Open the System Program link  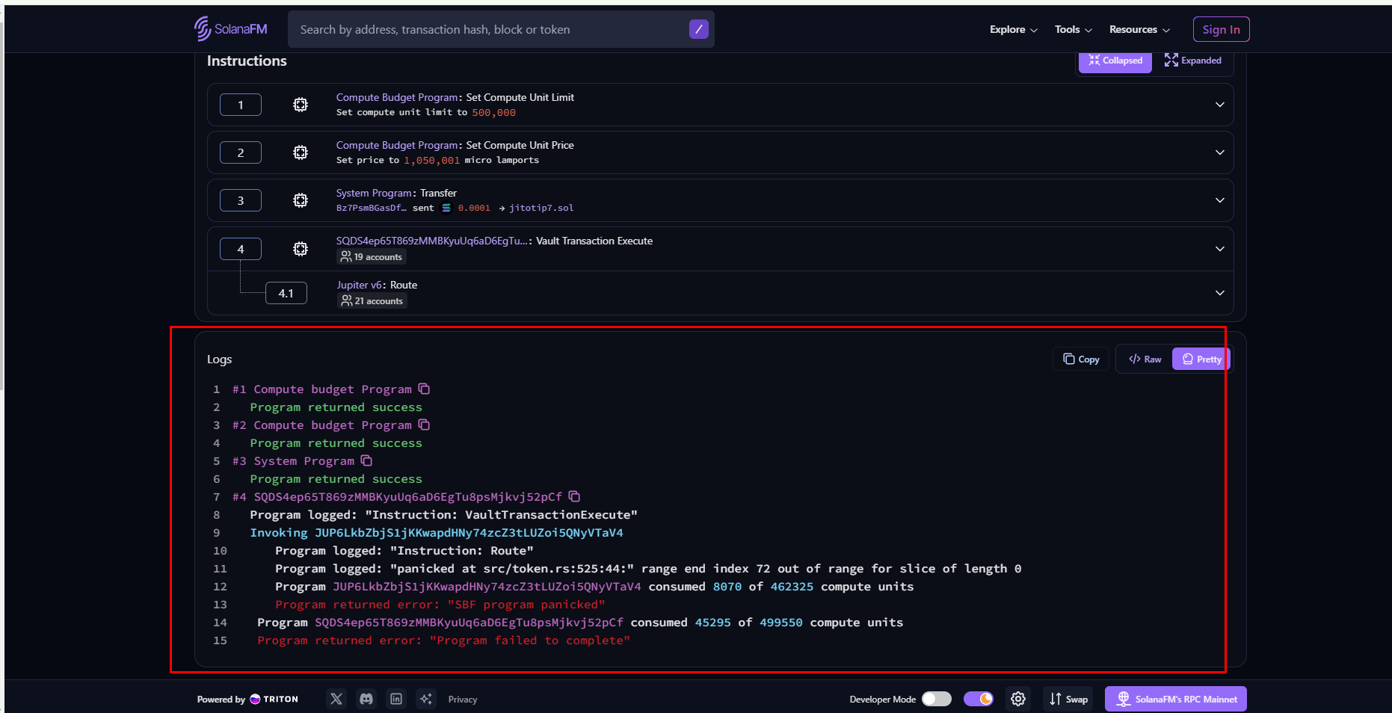tap(375, 193)
